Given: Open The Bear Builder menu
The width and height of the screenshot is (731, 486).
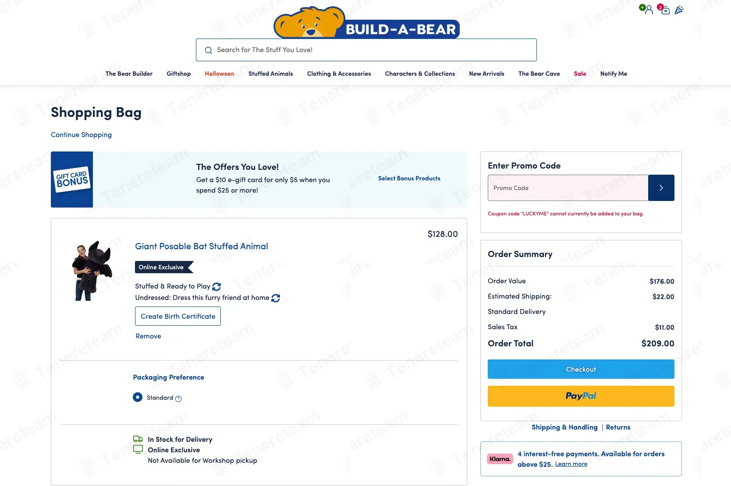Looking at the screenshot, I should tap(129, 74).
